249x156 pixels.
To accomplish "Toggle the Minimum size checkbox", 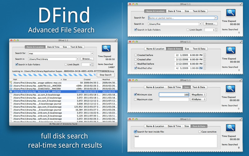I will click(x=135, y=95).
